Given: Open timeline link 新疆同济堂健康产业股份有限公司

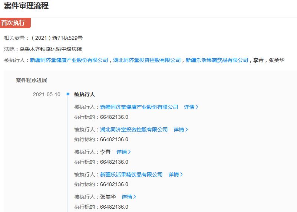Looking at the screenshot, I should coord(139,107).
